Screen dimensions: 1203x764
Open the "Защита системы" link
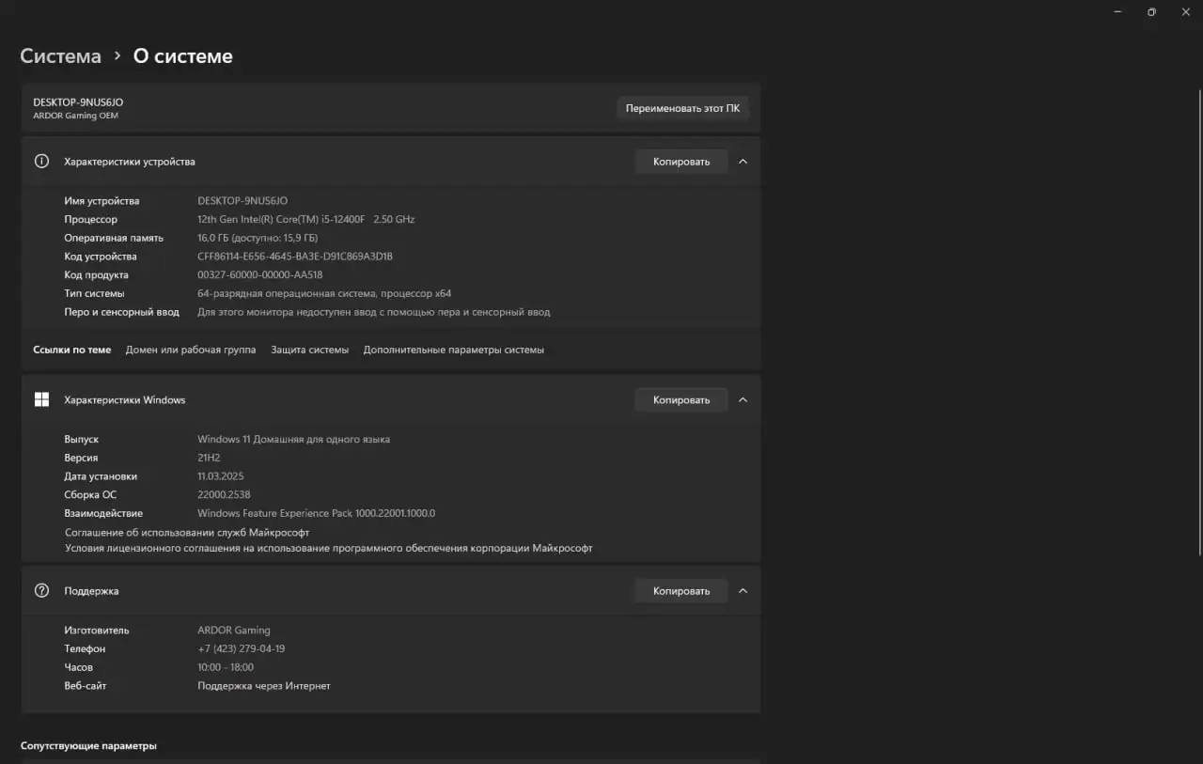click(310, 350)
